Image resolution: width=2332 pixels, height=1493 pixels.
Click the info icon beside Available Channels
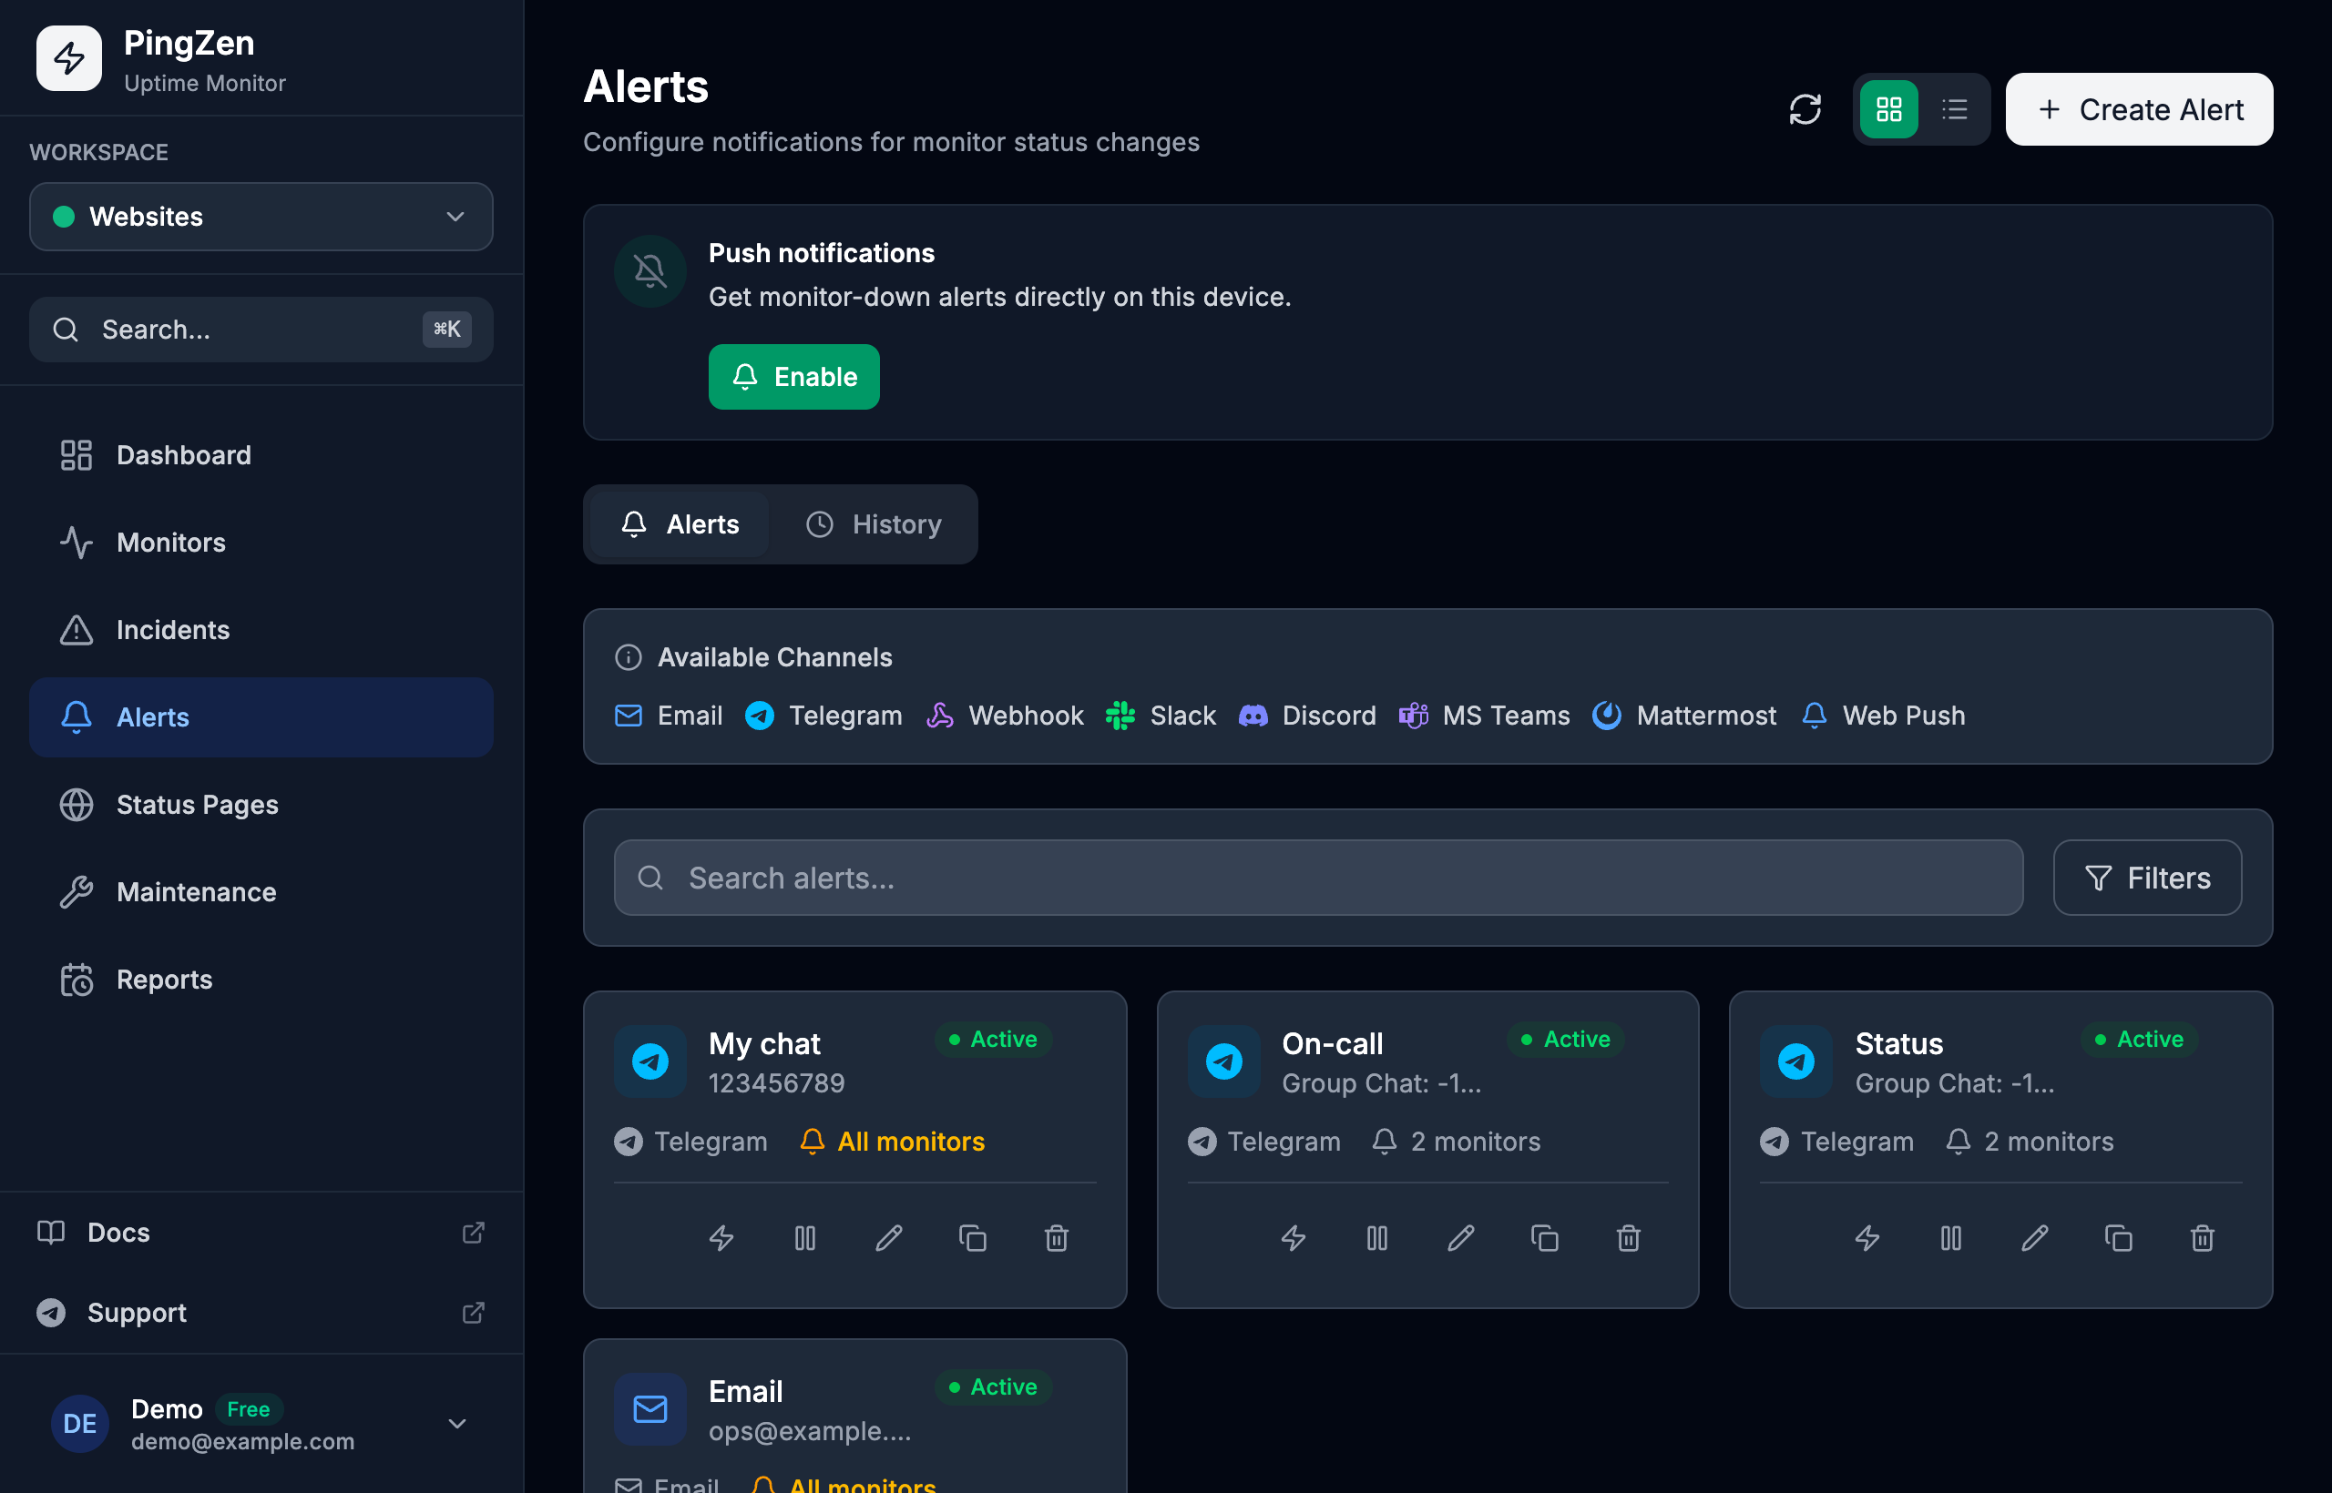(x=629, y=657)
